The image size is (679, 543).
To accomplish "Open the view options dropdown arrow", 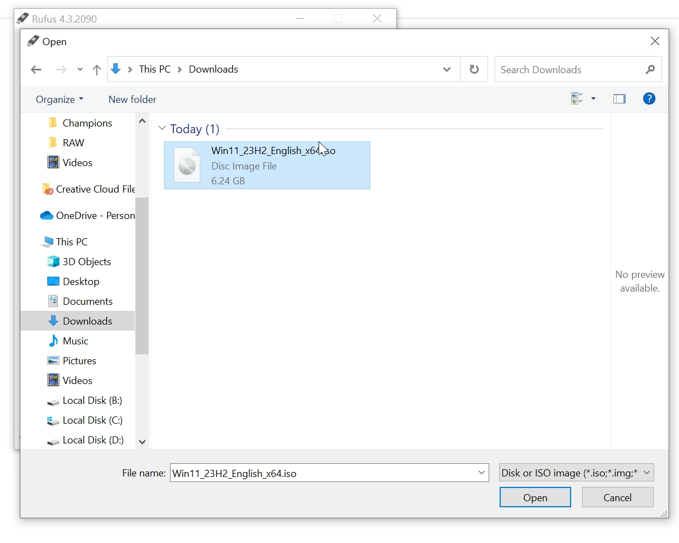I will point(593,98).
